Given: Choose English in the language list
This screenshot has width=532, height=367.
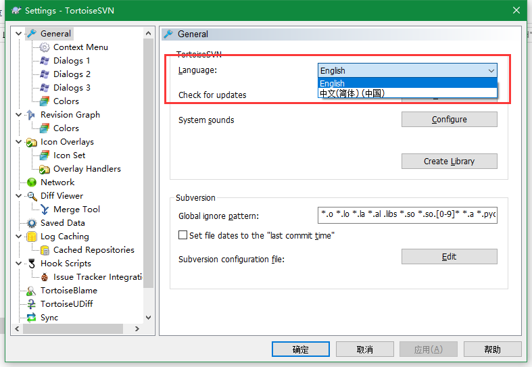Looking at the screenshot, I should (408, 83).
